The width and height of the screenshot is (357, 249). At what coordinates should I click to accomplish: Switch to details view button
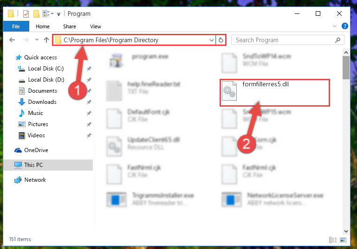click(x=333, y=240)
